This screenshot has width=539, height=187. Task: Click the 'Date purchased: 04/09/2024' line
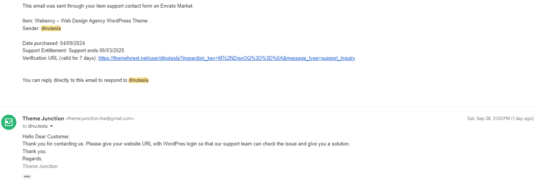[x=54, y=43]
